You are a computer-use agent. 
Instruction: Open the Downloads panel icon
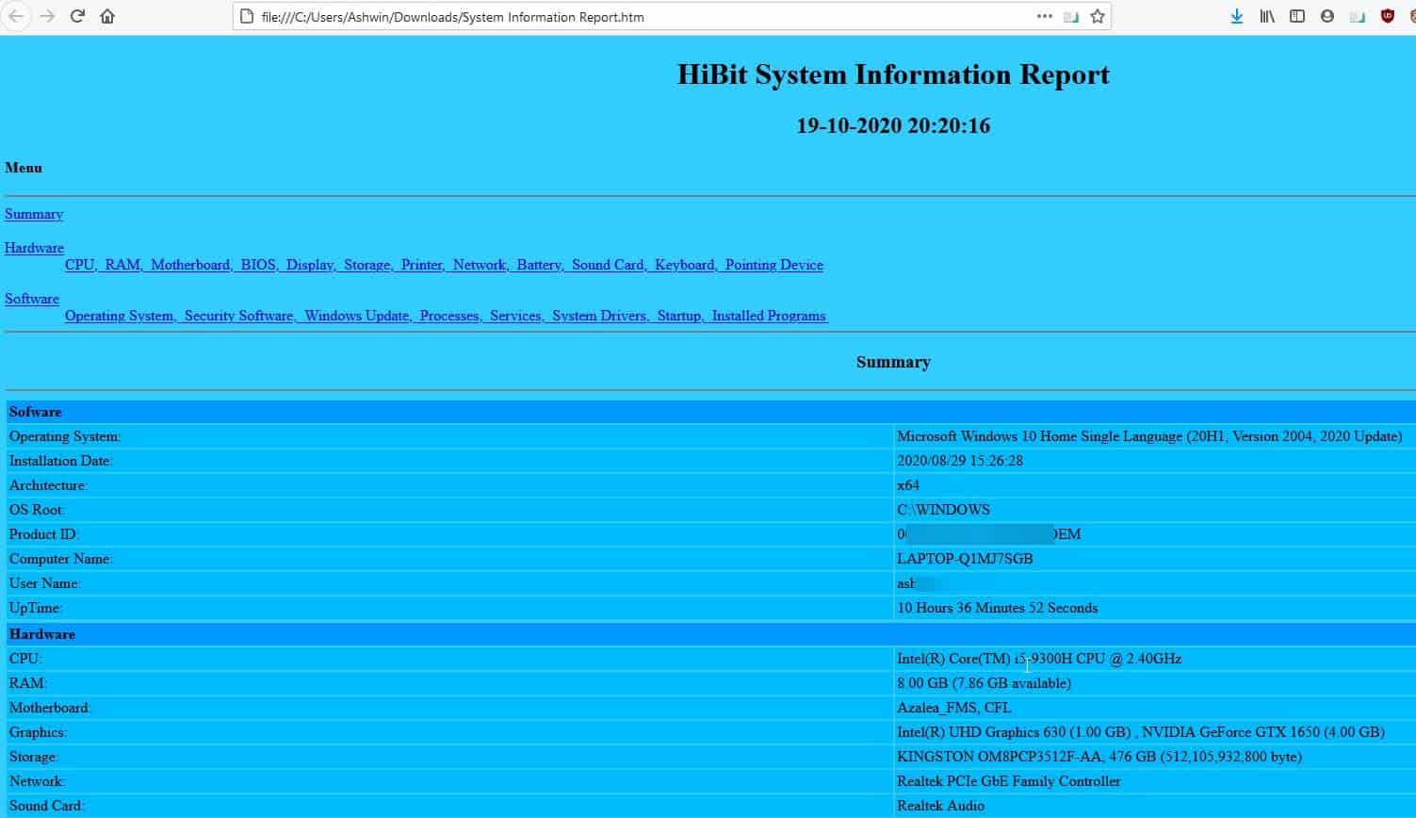click(1236, 16)
